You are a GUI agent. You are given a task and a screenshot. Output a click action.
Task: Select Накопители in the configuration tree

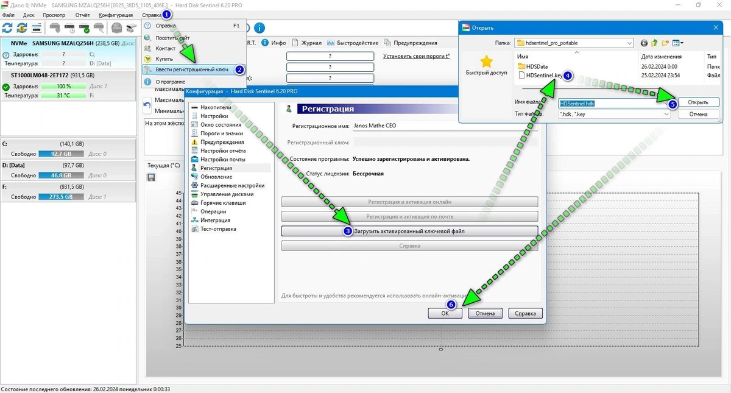[x=216, y=107]
